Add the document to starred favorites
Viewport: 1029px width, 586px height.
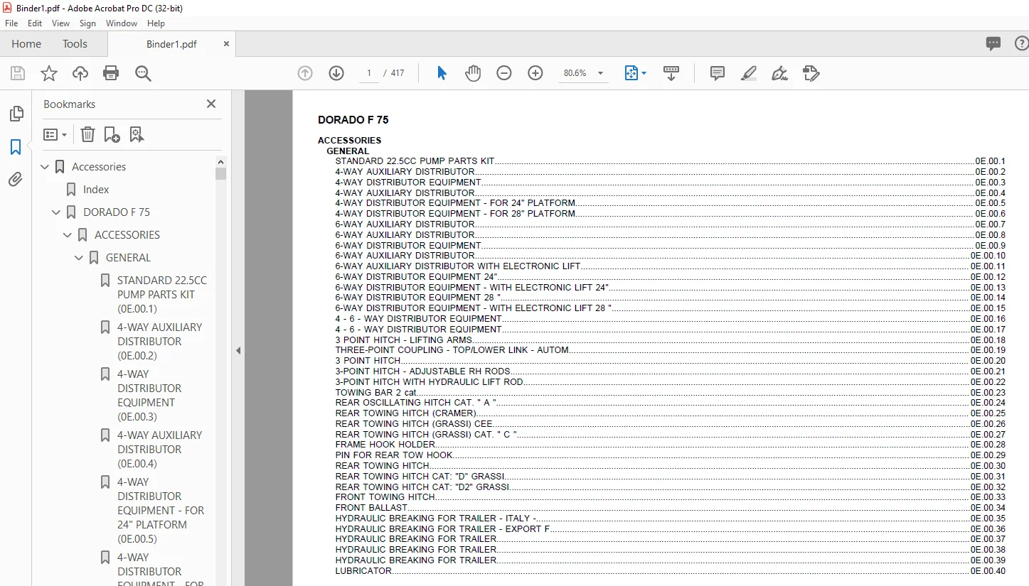tap(49, 73)
